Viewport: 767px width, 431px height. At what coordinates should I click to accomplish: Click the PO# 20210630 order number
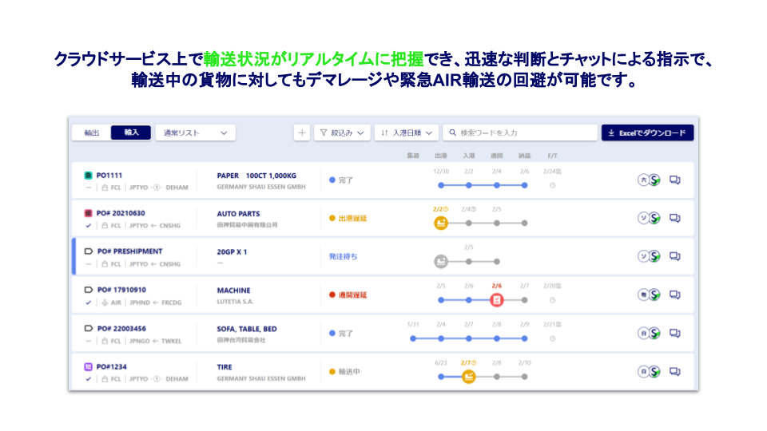(x=121, y=213)
